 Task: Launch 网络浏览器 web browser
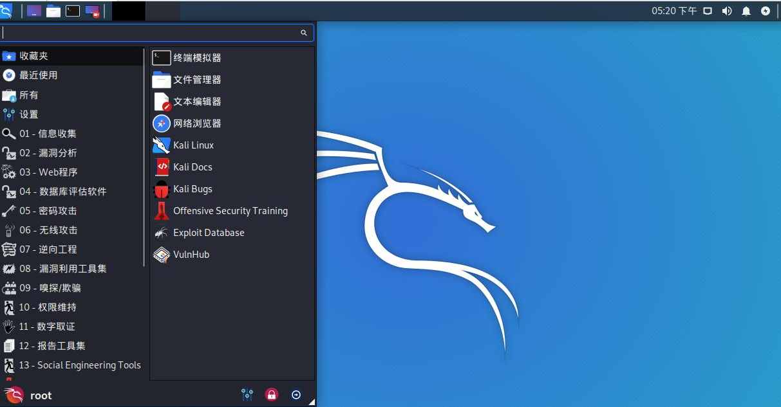(x=232, y=123)
